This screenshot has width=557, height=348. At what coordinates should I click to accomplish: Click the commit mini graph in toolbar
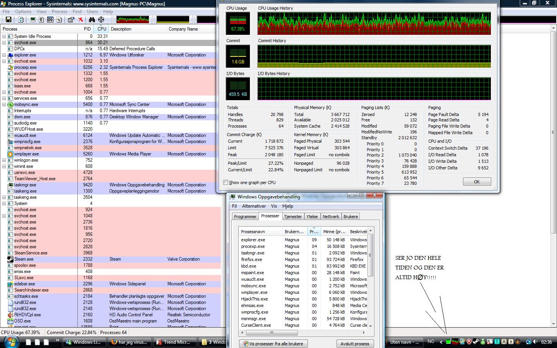173,19
